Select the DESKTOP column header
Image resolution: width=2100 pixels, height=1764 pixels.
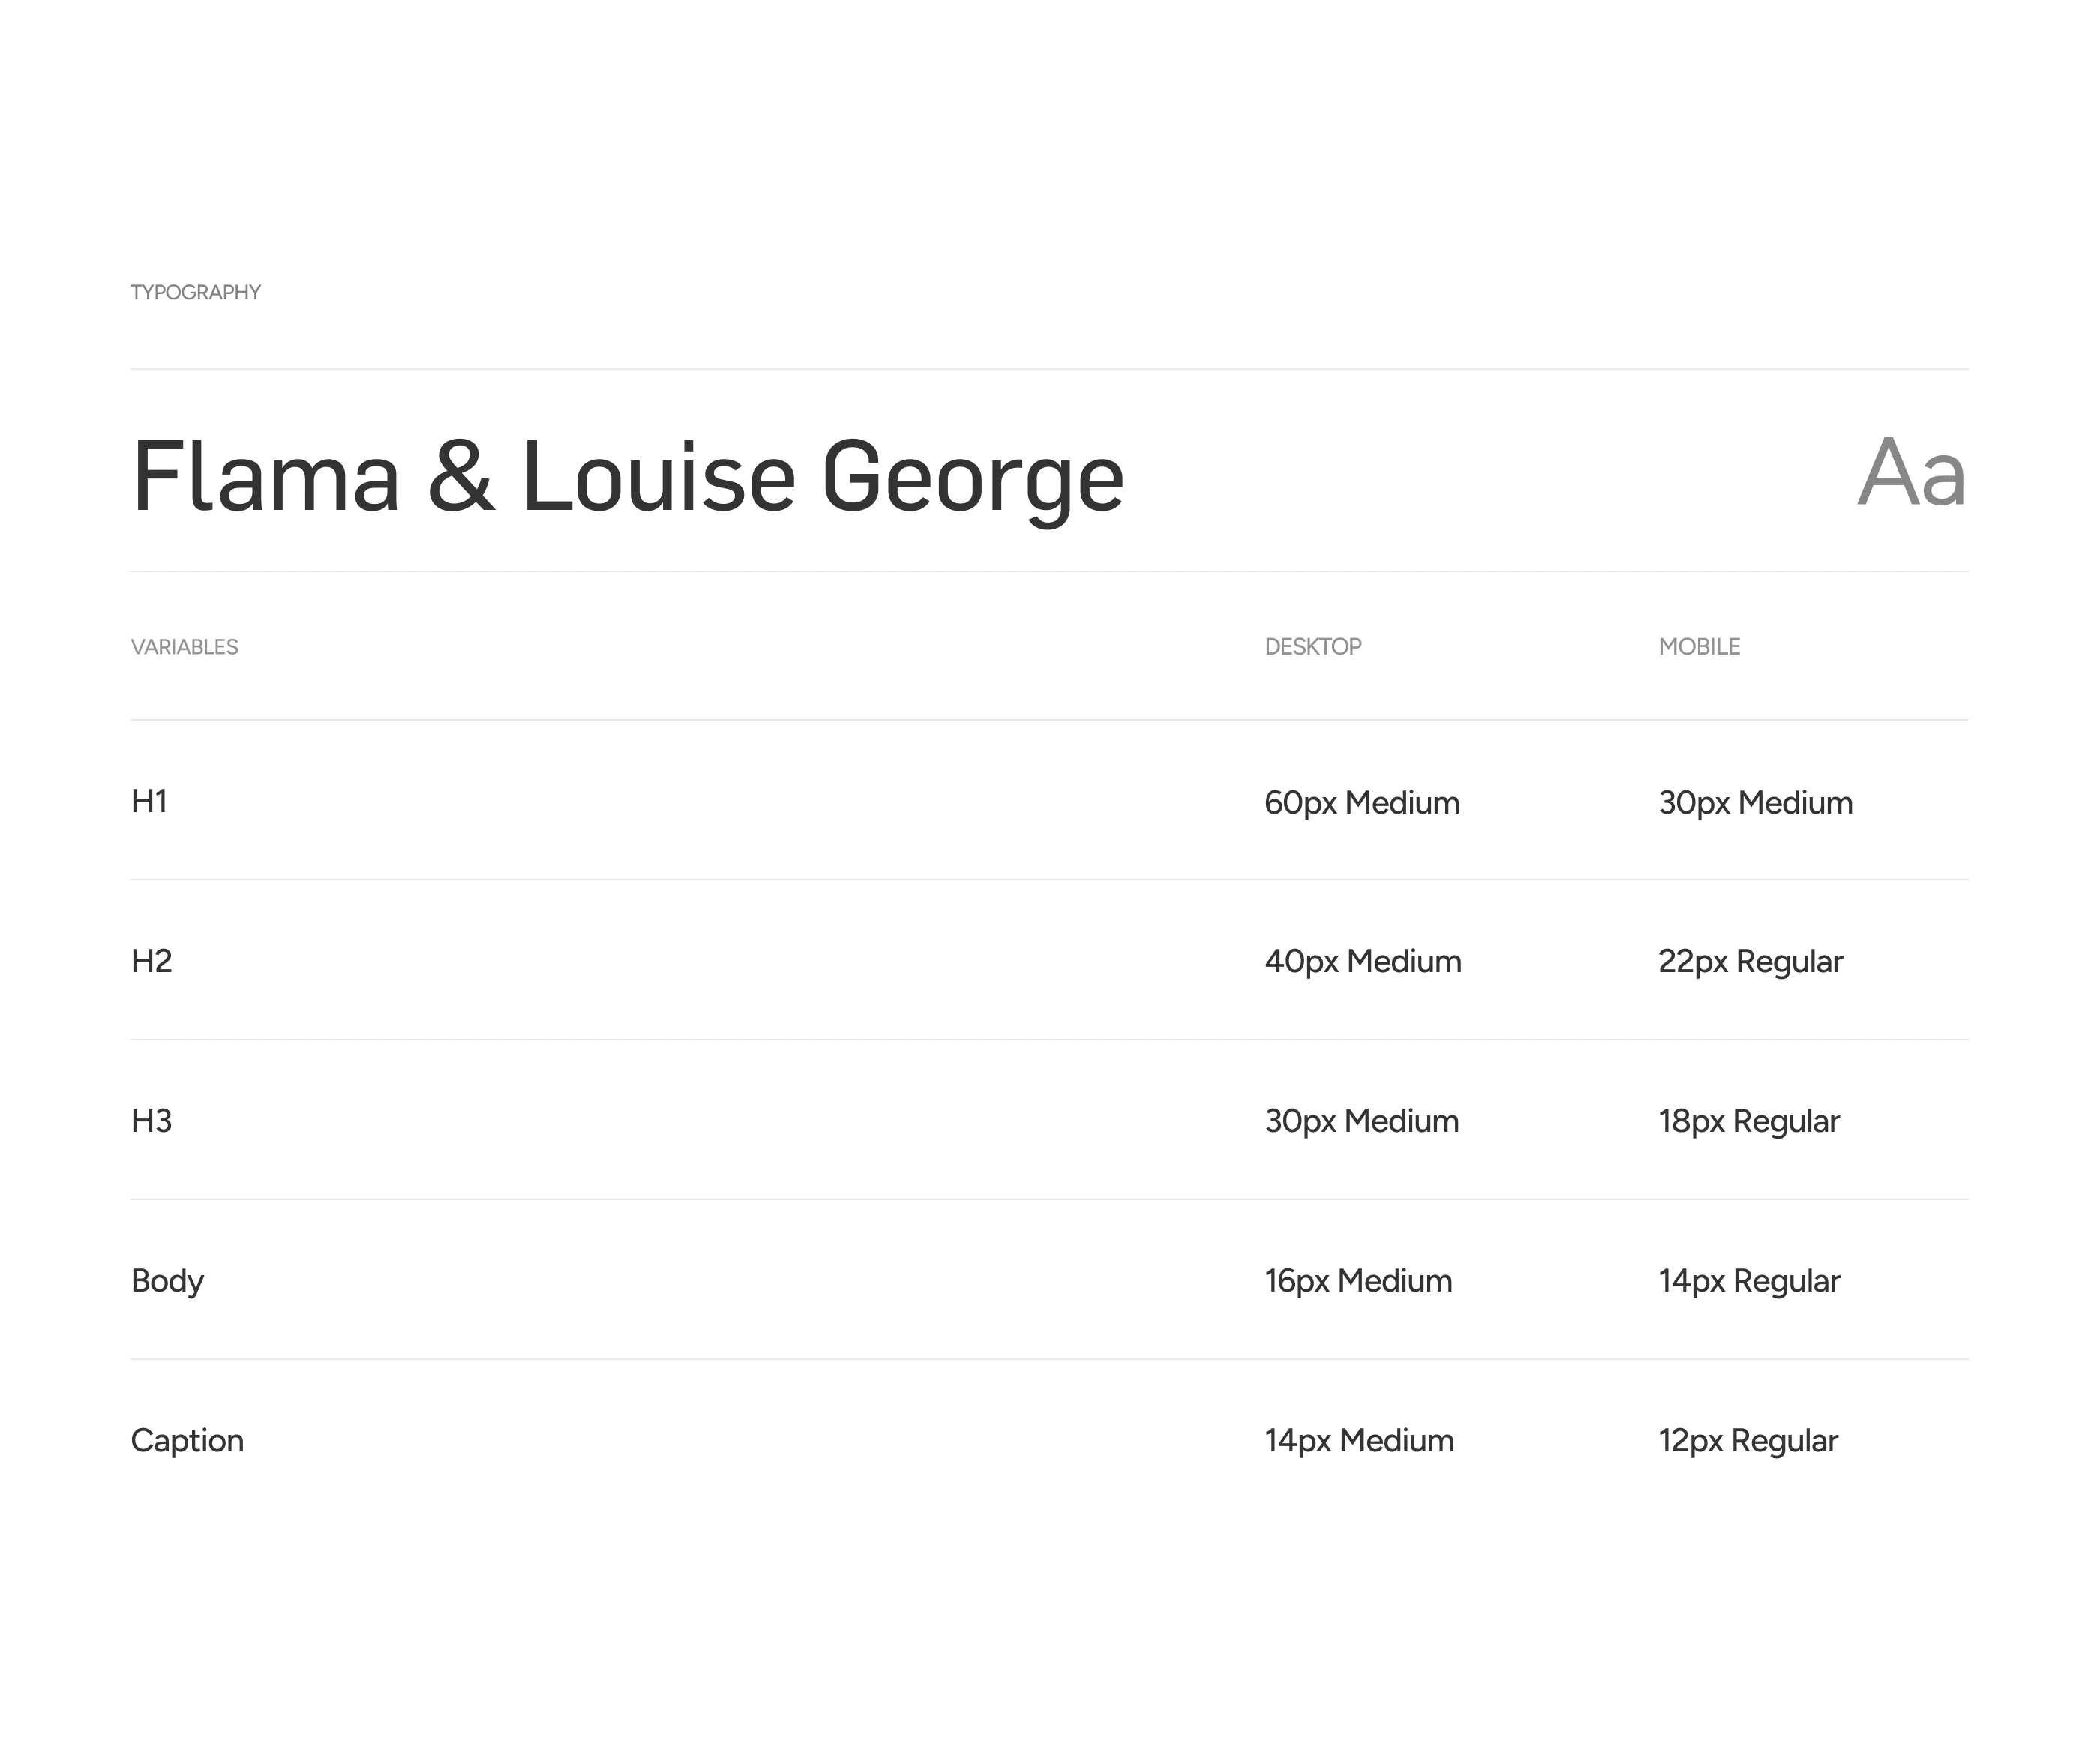point(1312,647)
